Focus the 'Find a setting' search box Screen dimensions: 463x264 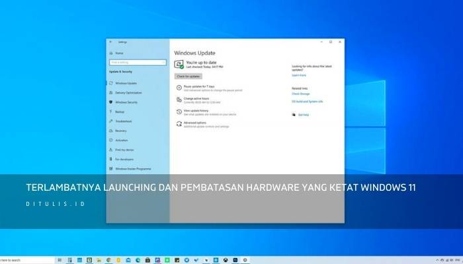coord(138,62)
